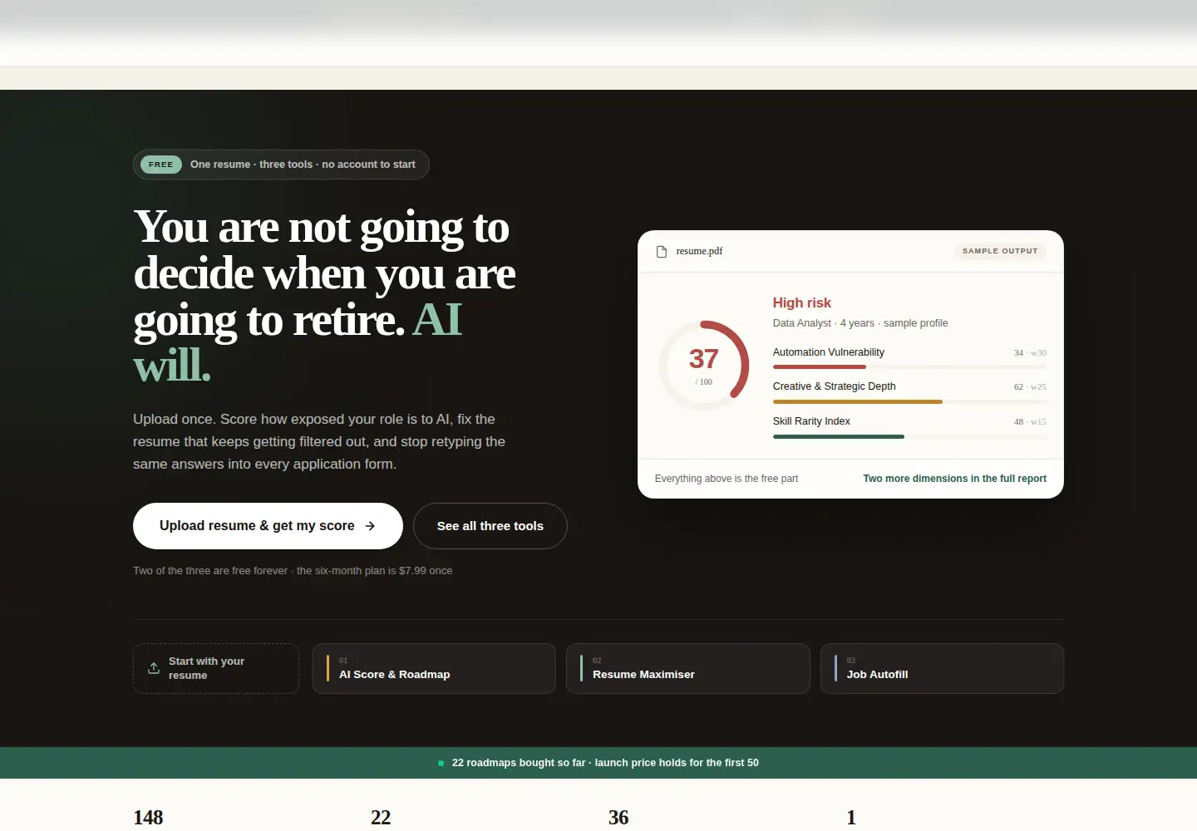1197x831 pixels.
Task: Click the Skill Rarity Index label
Action: pyautogui.click(x=811, y=421)
